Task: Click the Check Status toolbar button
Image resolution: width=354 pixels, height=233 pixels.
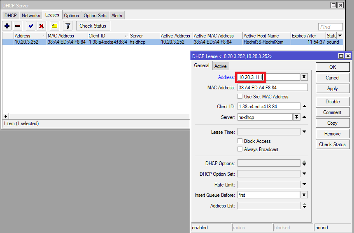Action: pos(93,26)
